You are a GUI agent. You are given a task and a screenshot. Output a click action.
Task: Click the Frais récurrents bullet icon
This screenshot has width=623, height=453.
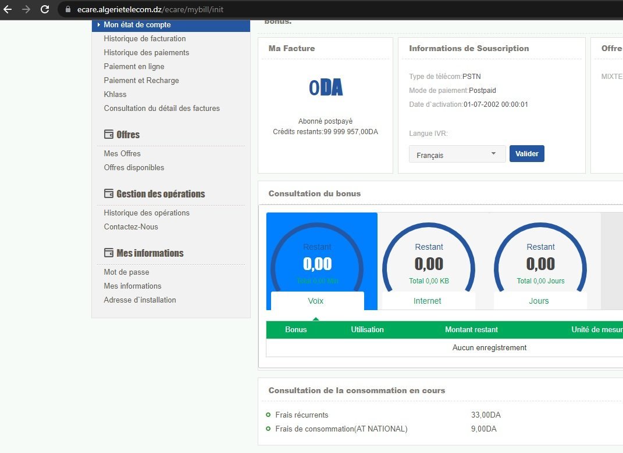click(x=268, y=415)
